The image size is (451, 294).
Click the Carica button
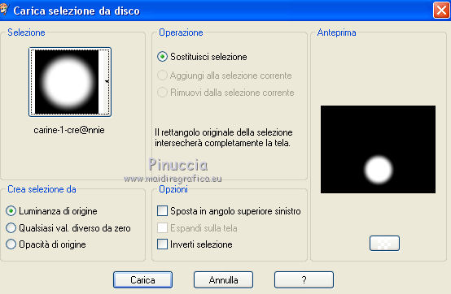coord(143,279)
